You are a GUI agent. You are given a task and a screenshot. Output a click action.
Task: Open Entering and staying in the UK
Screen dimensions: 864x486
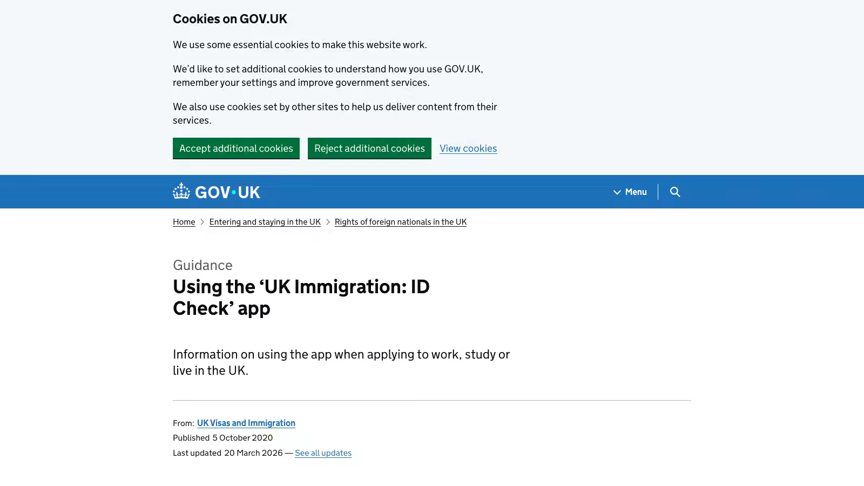[x=265, y=221]
